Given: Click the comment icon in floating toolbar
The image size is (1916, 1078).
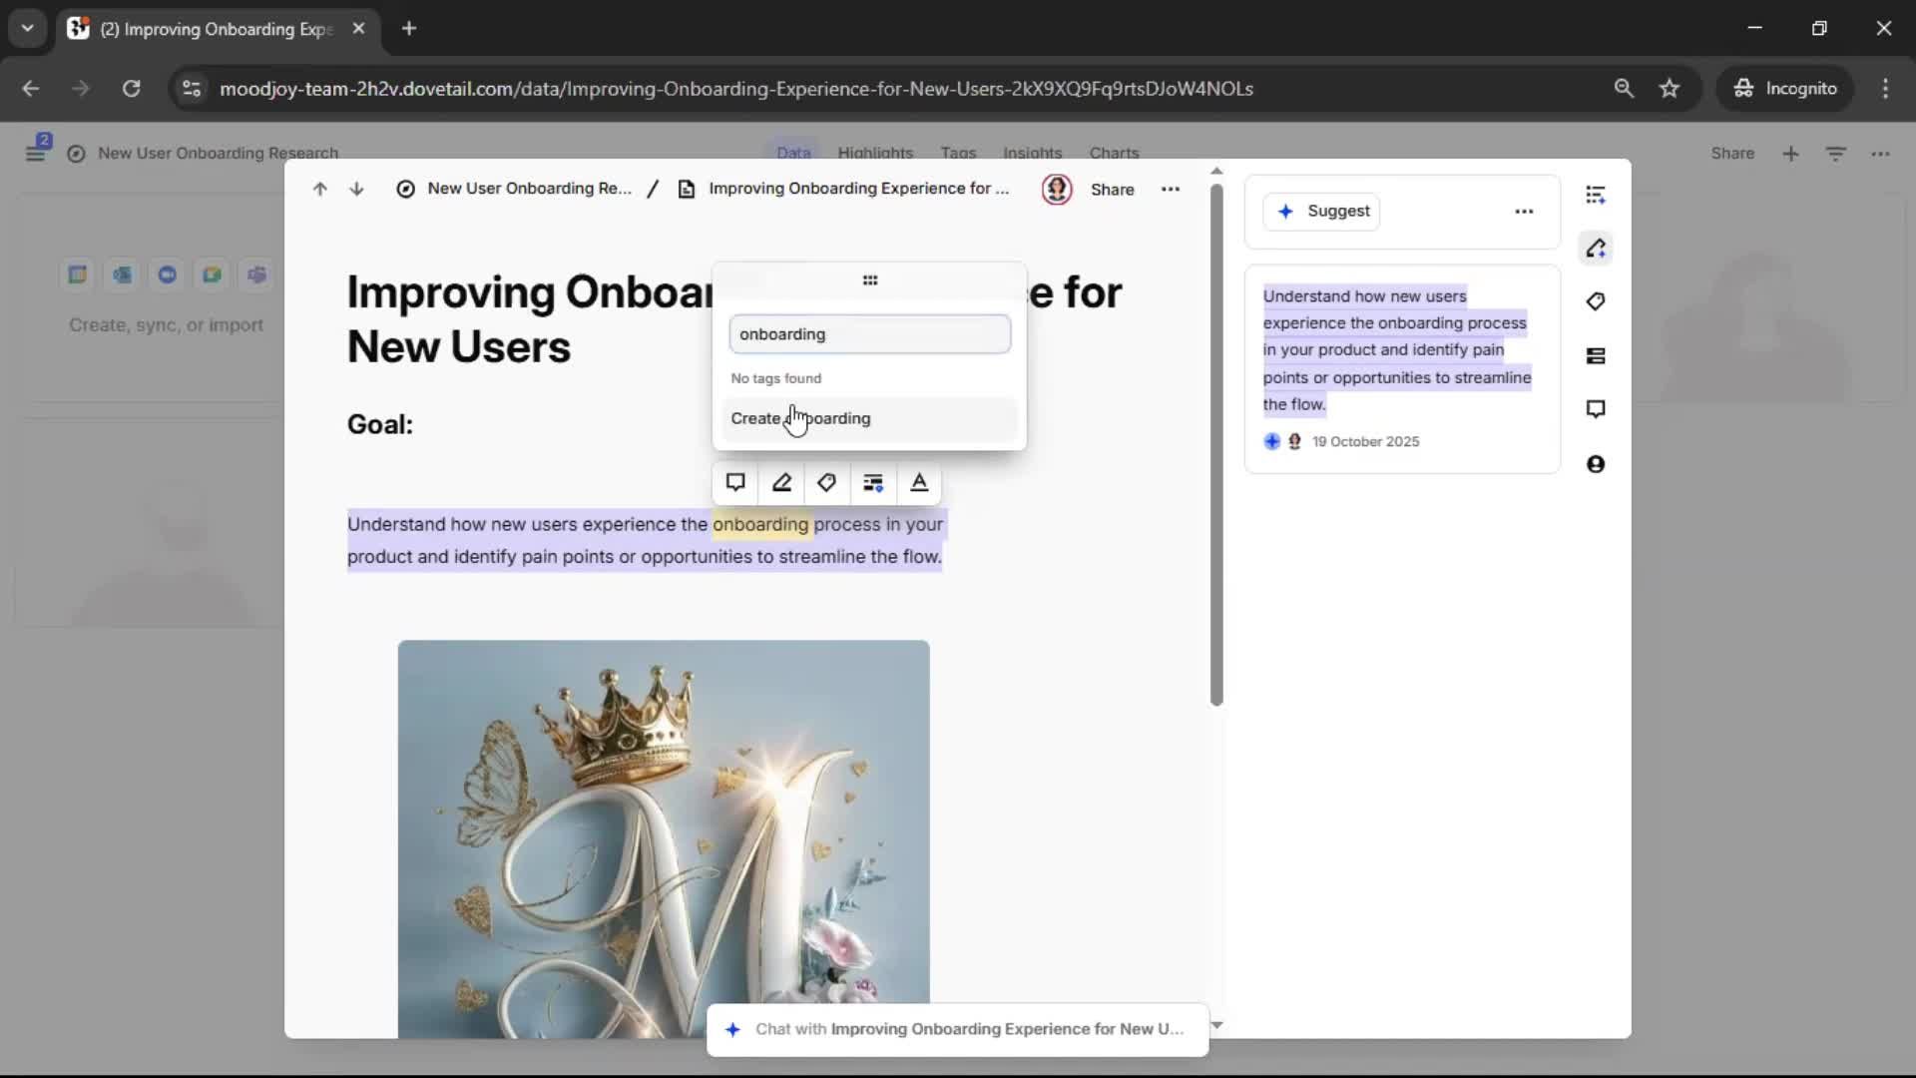Looking at the screenshot, I should click(735, 483).
